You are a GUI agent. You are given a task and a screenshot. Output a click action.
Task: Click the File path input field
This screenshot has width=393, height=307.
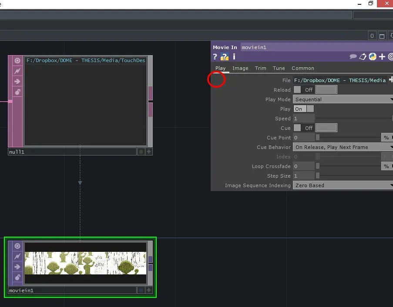click(340, 80)
